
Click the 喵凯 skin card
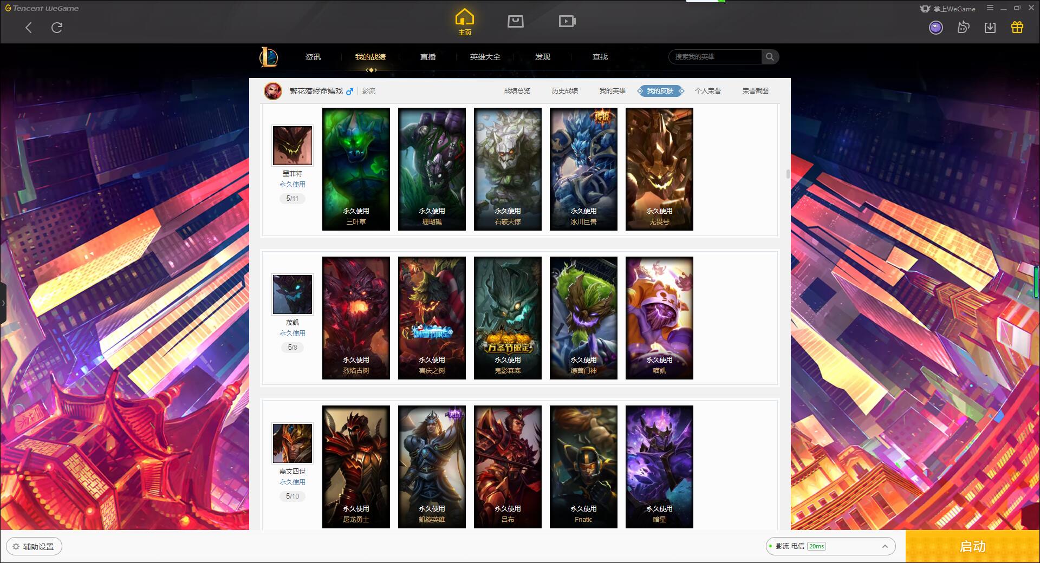click(x=659, y=318)
